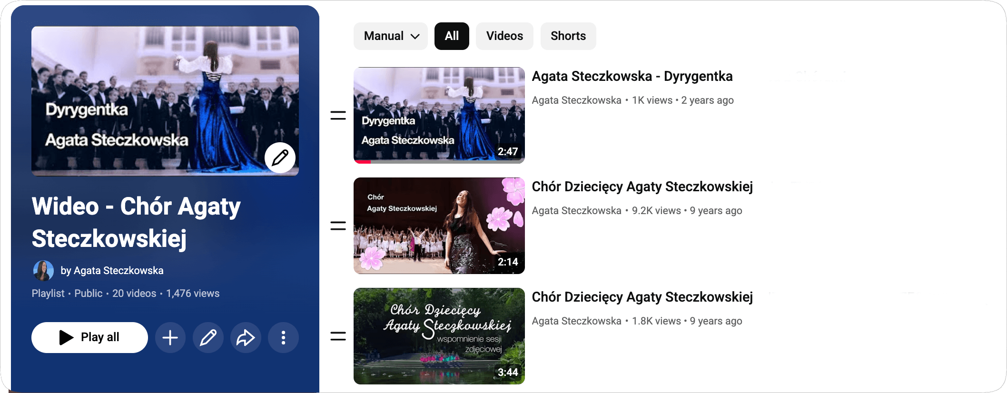This screenshot has width=1007, height=393.
Task: Click the drag handle for the 2:14 video
Action: (x=338, y=226)
